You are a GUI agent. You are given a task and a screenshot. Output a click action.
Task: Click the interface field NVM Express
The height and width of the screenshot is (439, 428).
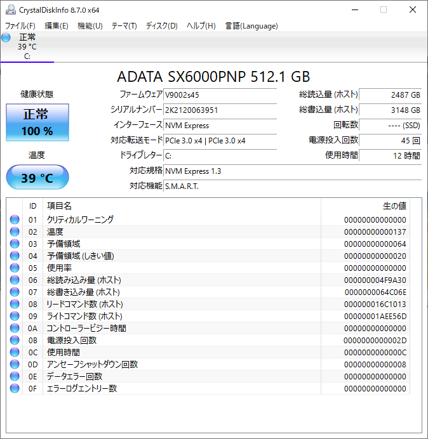point(220,125)
